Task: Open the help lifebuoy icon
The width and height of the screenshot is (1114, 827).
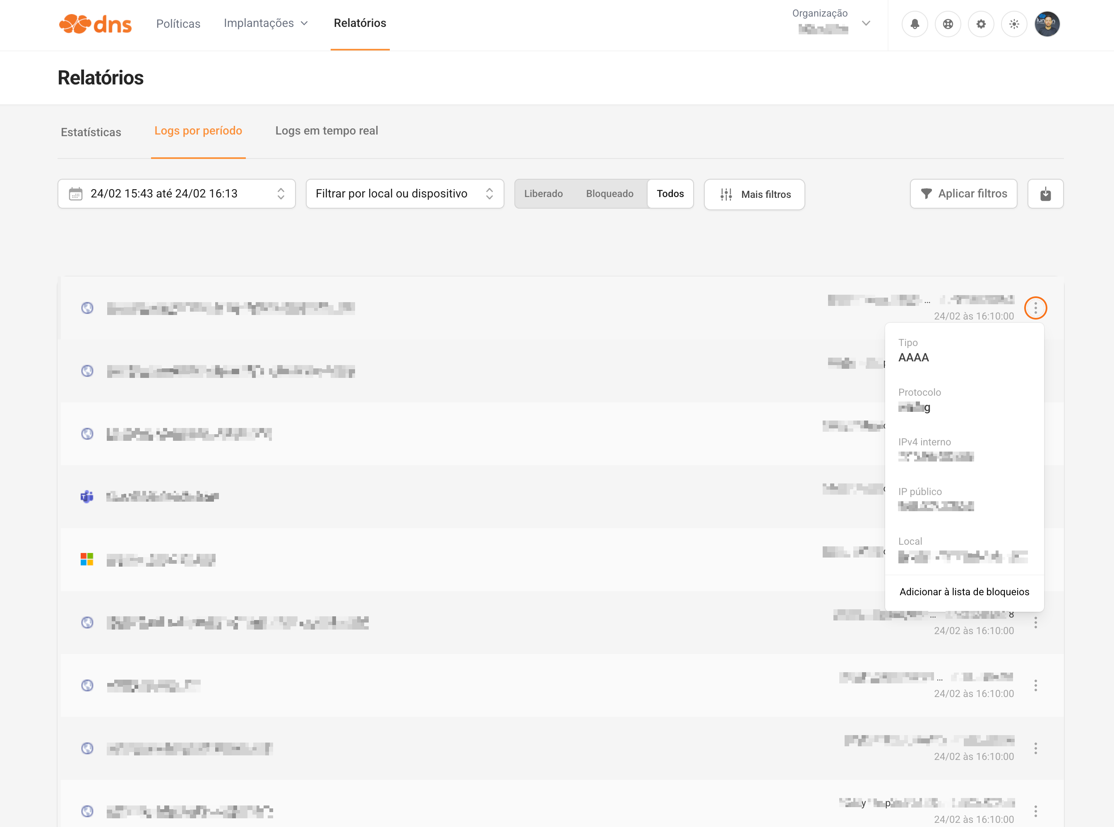Action: click(x=947, y=24)
